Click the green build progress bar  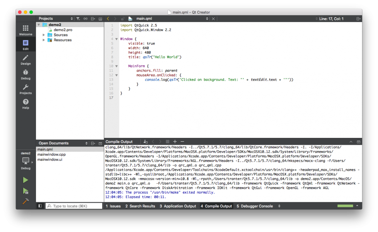point(345,206)
